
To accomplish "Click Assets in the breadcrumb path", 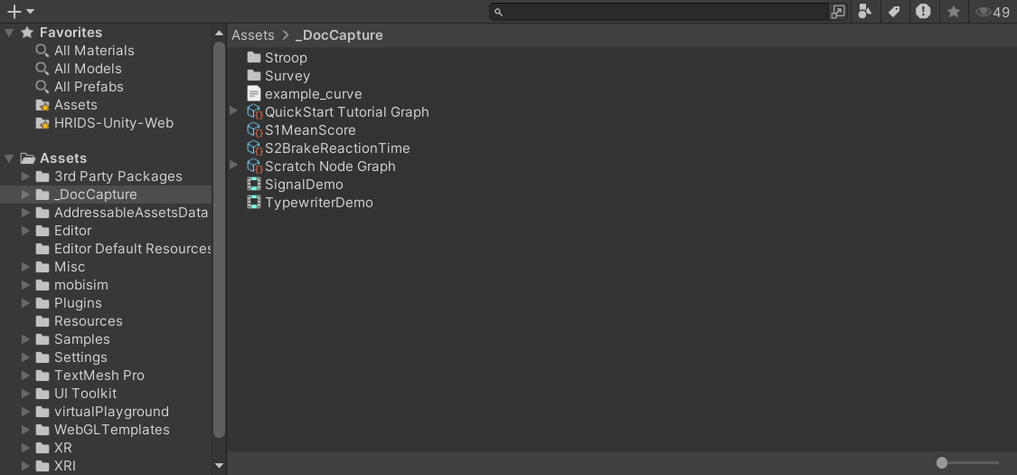I will (x=253, y=35).
